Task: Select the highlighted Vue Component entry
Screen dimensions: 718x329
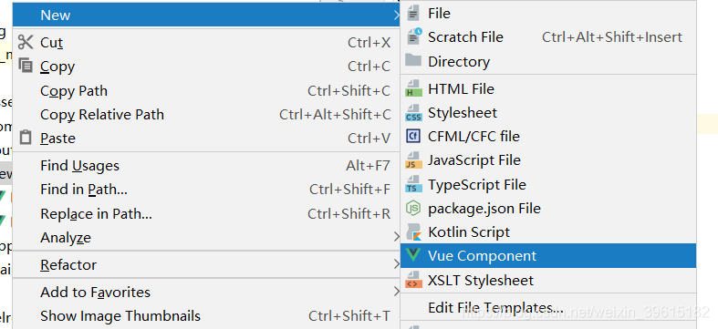Action: 548,256
